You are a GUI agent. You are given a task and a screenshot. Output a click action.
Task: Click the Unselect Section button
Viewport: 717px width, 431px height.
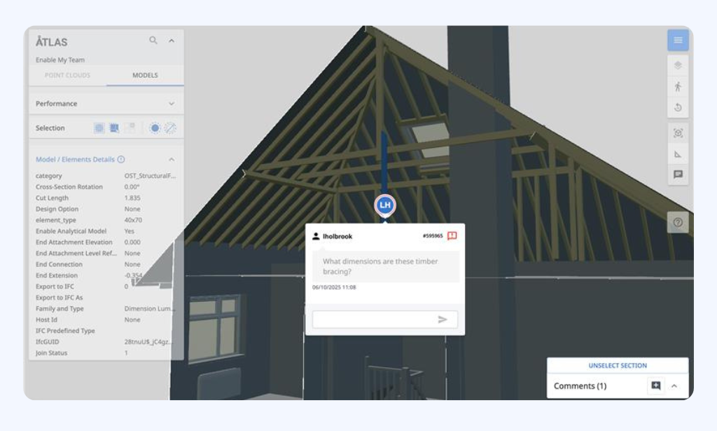click(x=617, y=366)
